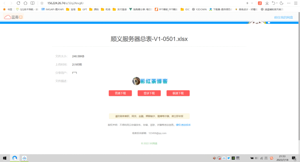Image resolution: width=300 pixels, height=162 pixels.
Task: Open the 支付登录 bookmark folder
Action: click(120, 9)
